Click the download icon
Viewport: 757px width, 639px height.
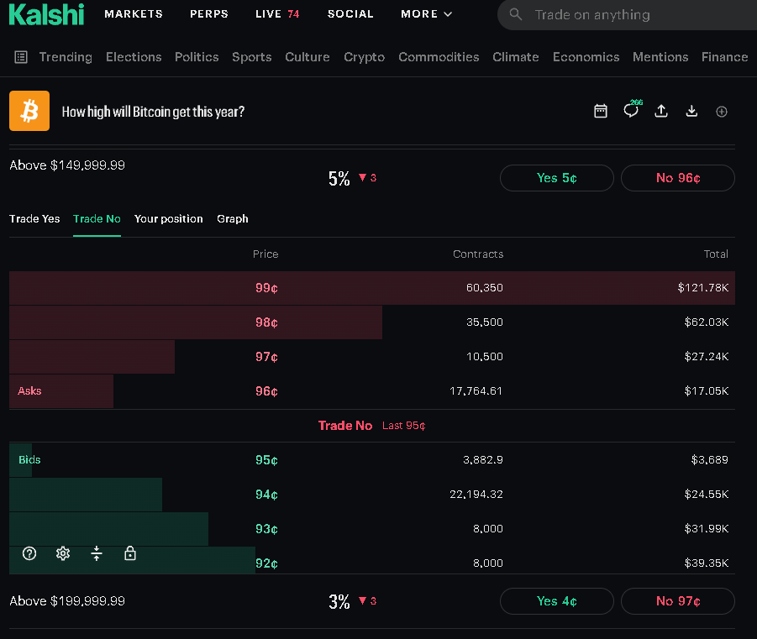click(691, 111)
